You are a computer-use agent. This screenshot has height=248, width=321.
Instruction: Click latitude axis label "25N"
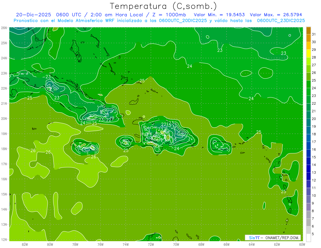point(4,43)
